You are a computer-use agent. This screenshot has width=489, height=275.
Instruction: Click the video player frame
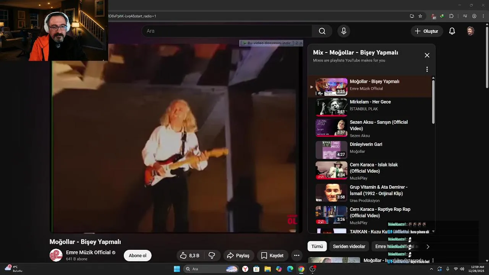click(175, 138)
